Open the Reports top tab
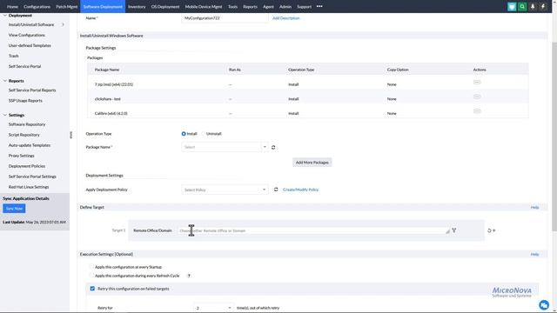 [x=250, y=6]
